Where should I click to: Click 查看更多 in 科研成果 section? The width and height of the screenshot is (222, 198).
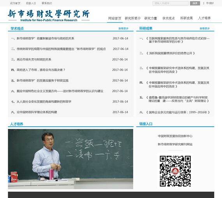tap(204, 28)
